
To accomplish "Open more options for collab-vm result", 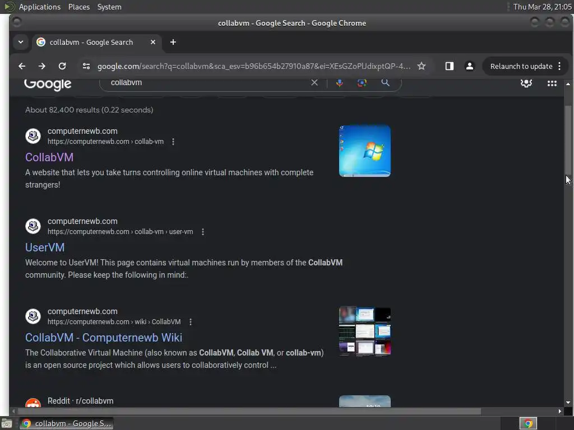I will pyautogui.click(x=173, y=142).
